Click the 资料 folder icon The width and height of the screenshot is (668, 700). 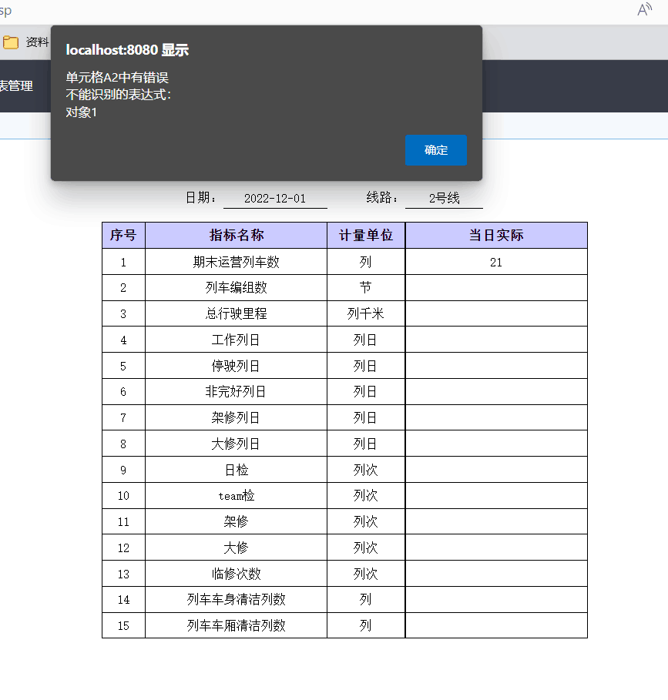coord(12,42)
